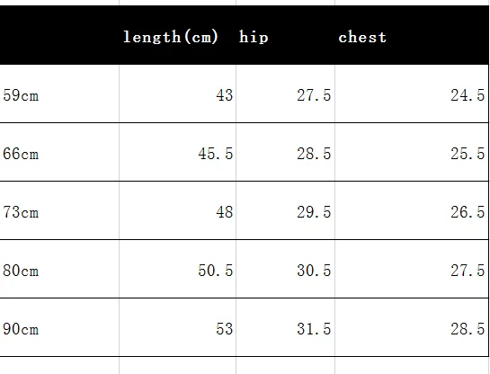
Task: Select length value 48 cell
Action: coord(177,210)
